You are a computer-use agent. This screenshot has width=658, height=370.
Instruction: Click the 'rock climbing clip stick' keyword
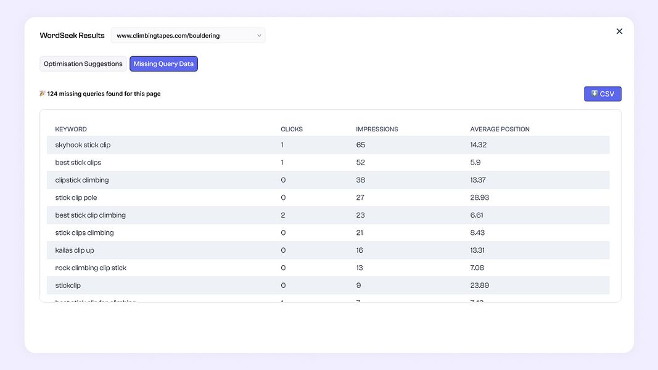(x=91, y=268)
